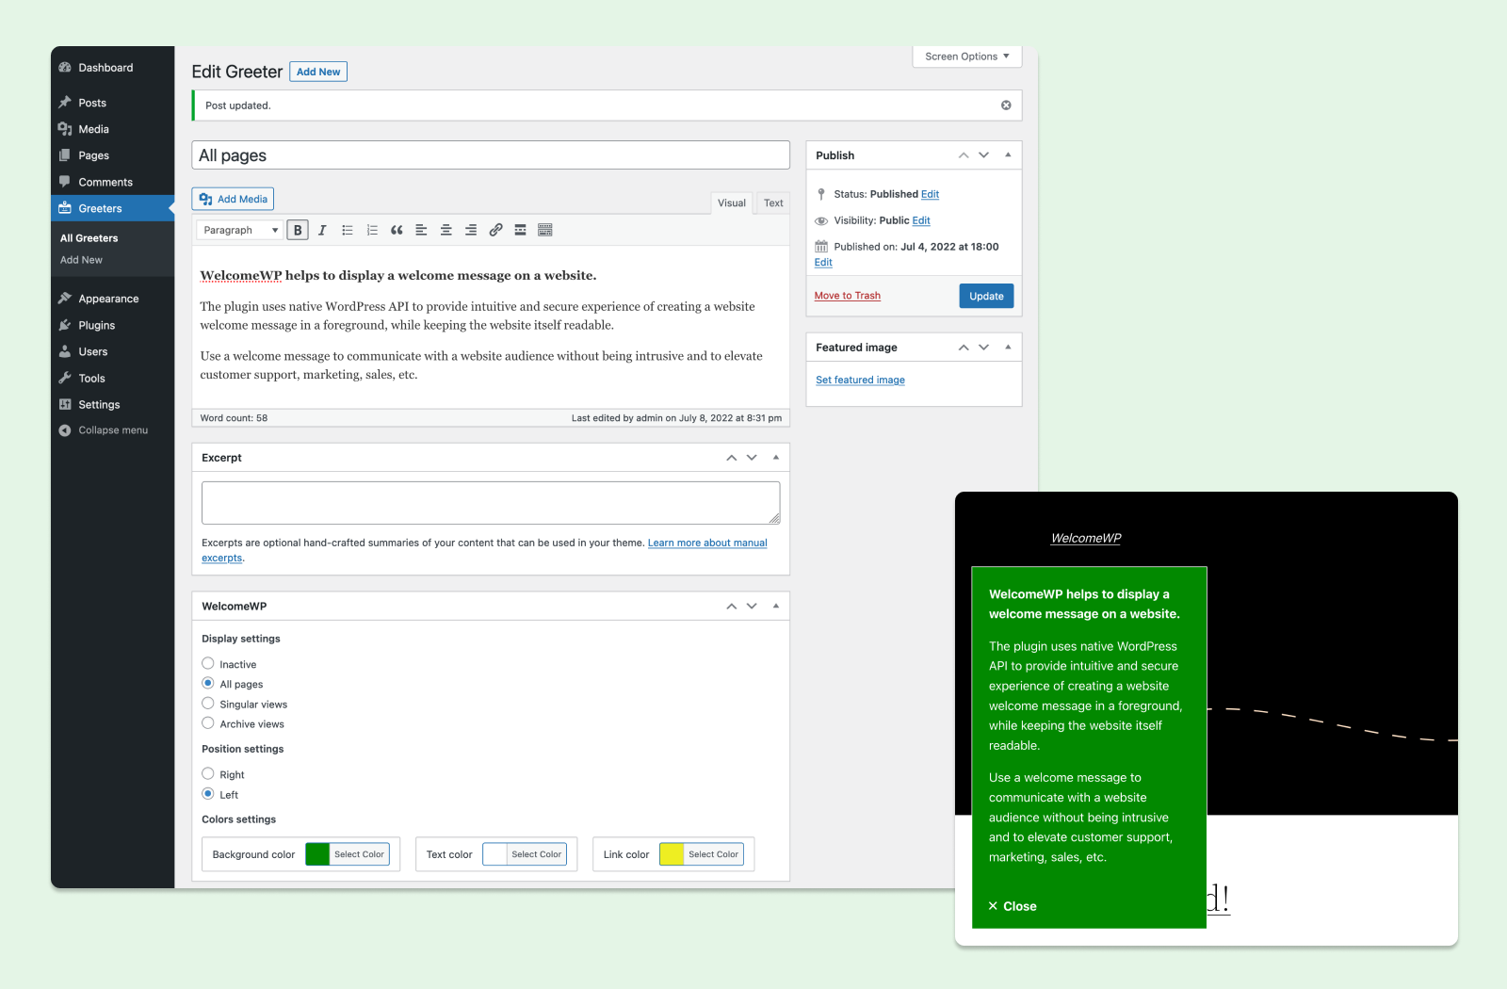Open All Greeters submenu item
This screenshot has height=989, width=1507.
pyautogui.click(x=89, y=238)
